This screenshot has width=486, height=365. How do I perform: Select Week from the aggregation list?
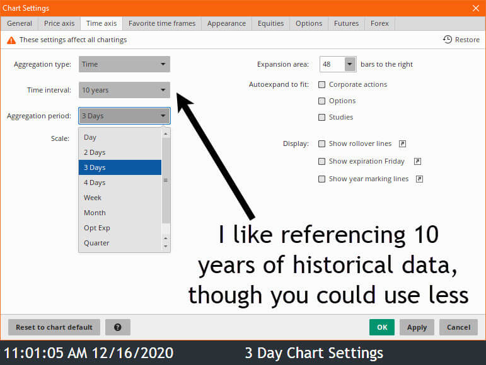[x=93, y=198]
